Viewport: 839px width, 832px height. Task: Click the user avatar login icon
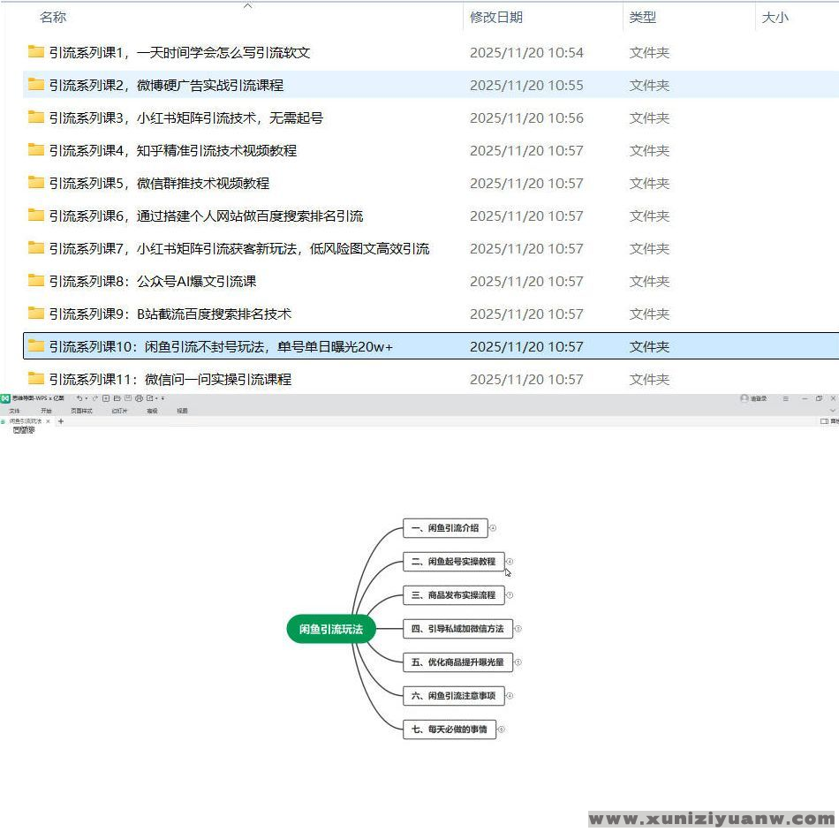(x=745, y=399)
